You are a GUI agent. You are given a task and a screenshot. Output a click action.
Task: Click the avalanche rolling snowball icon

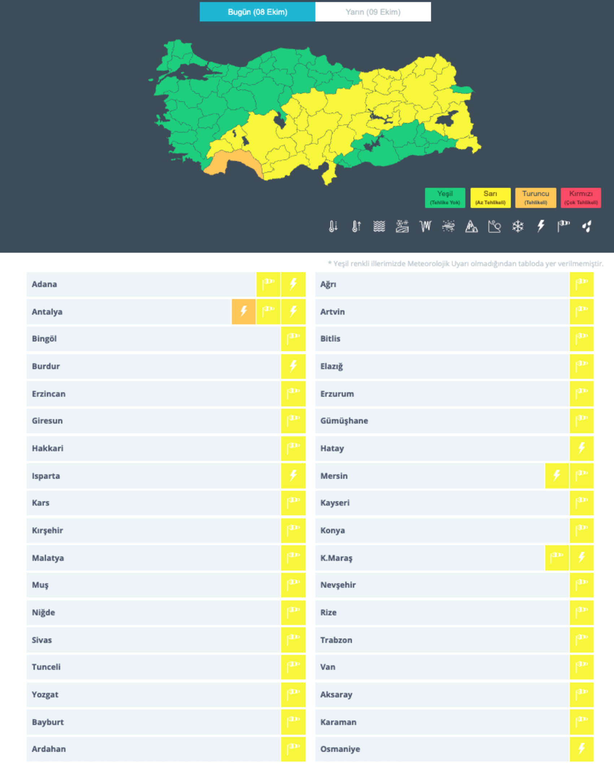coord(494,226)
